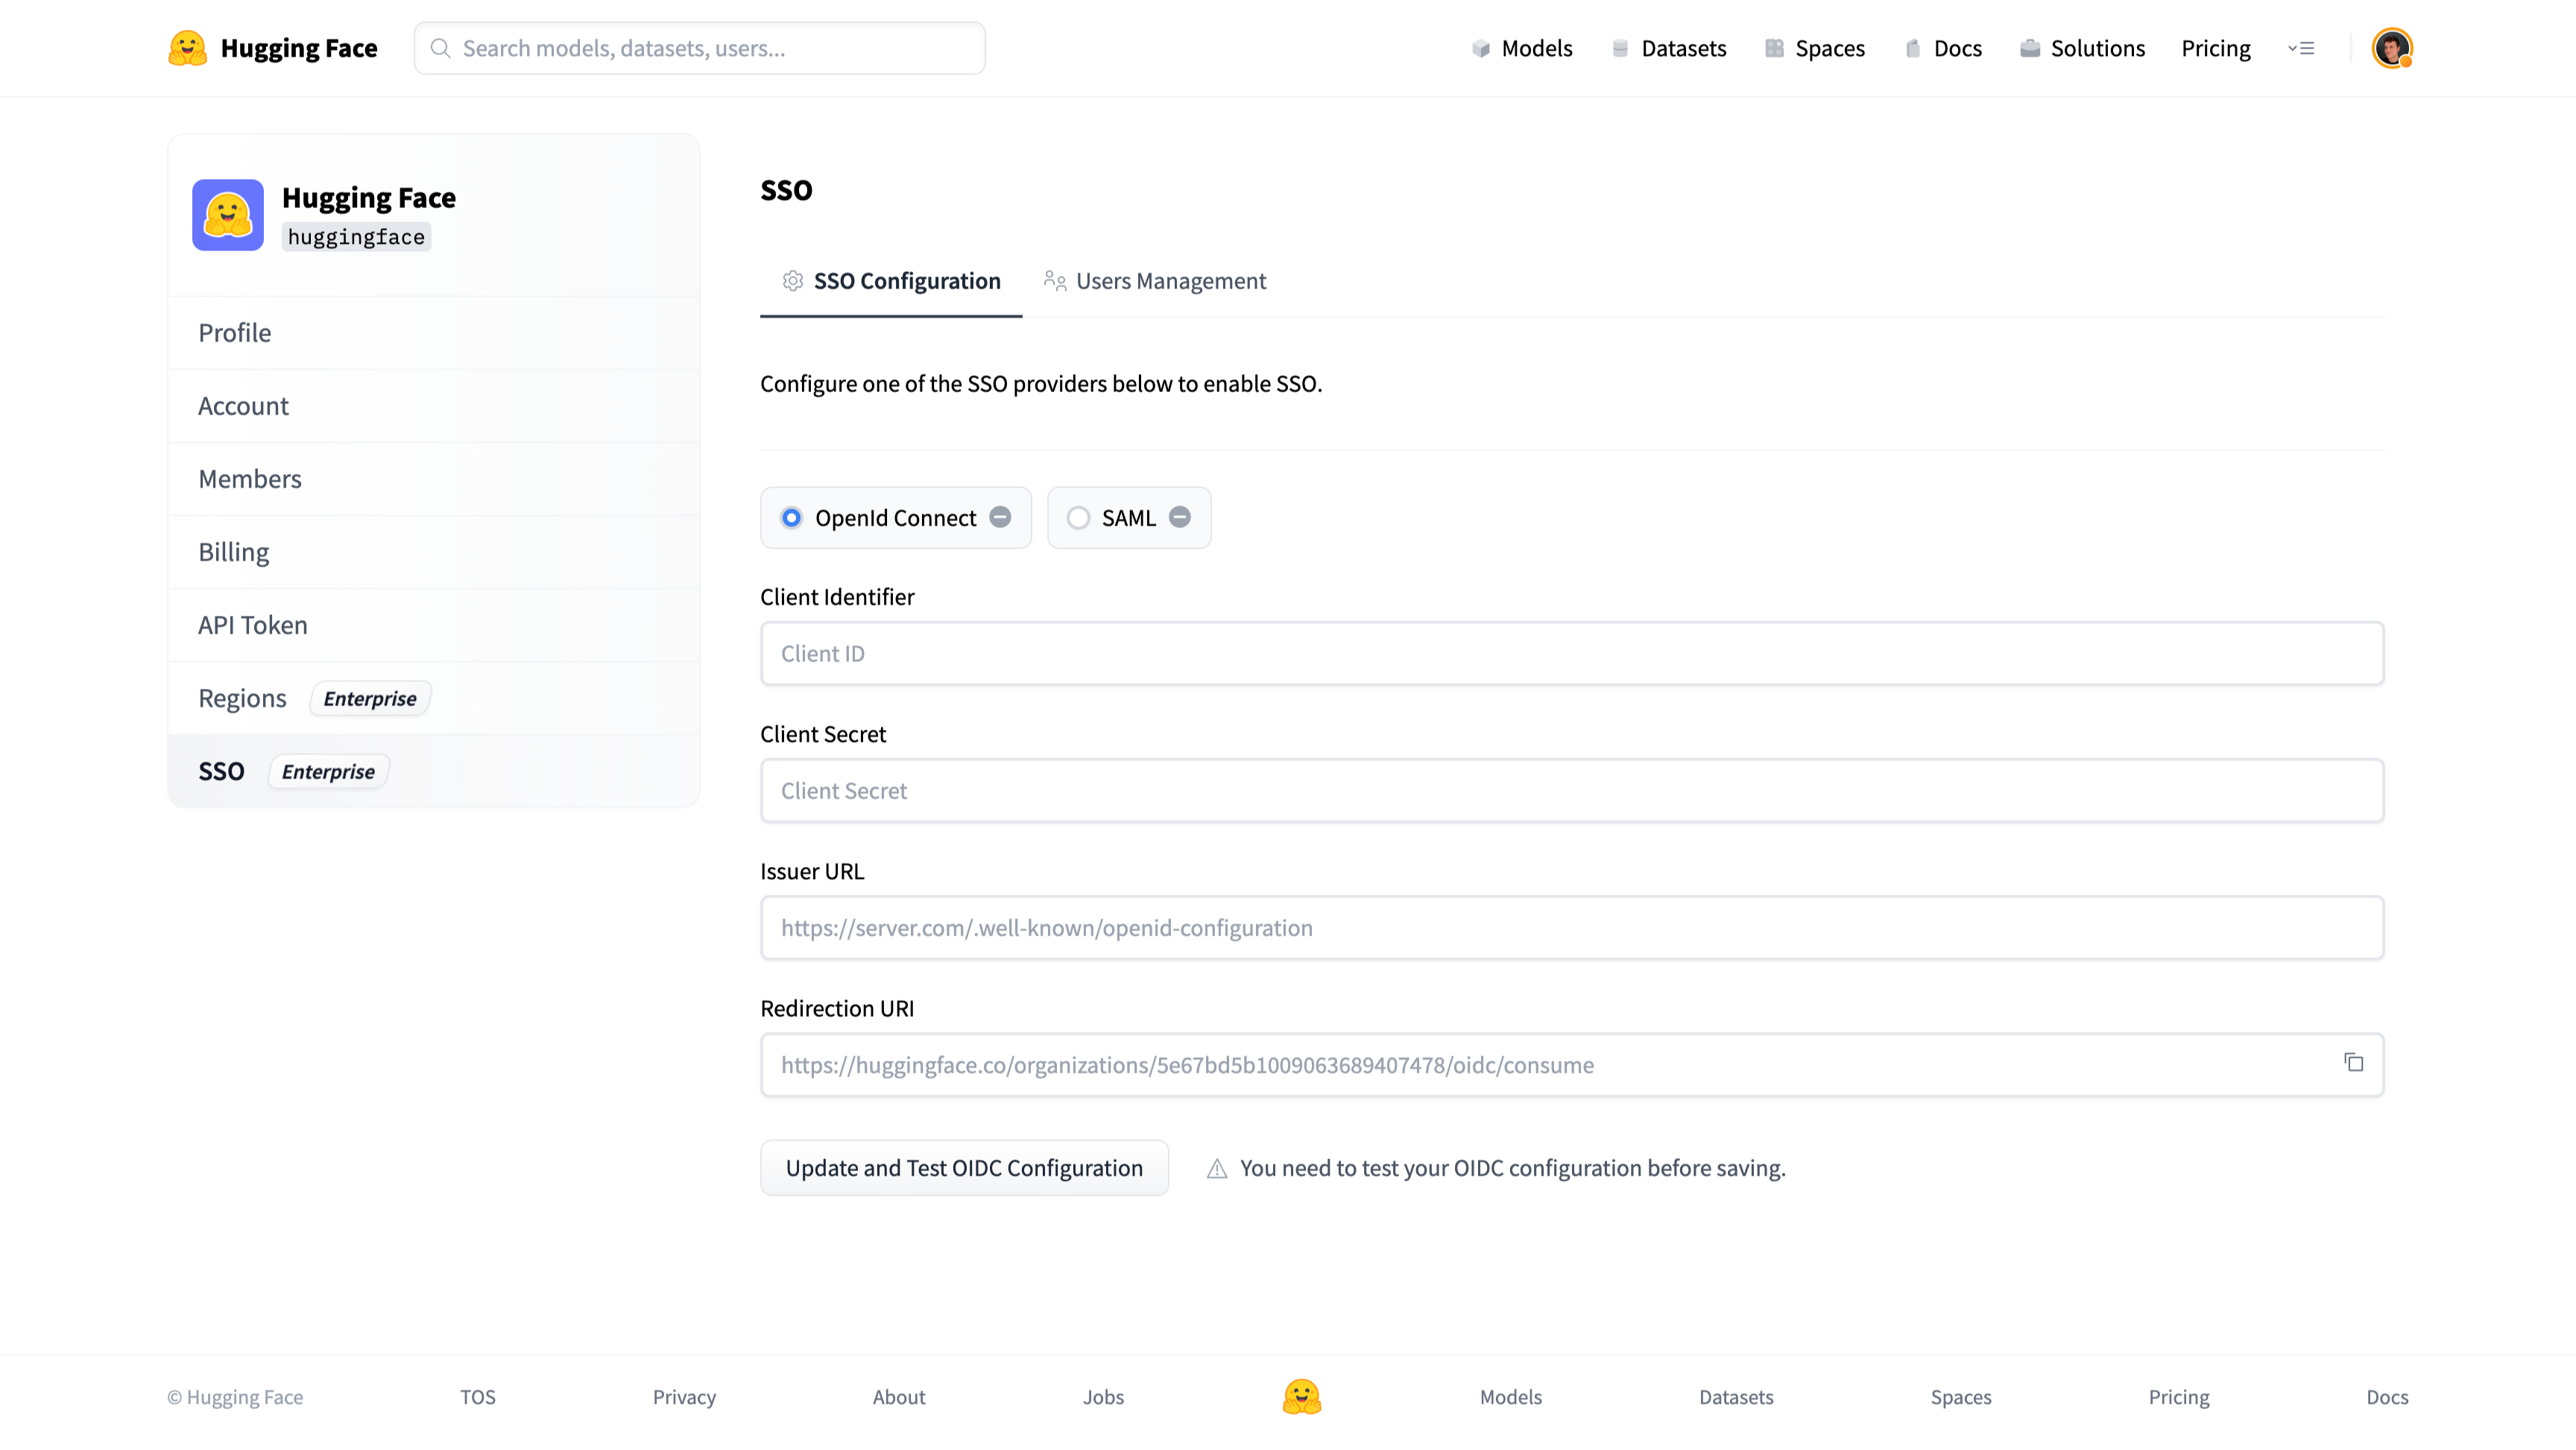This screenshot has height=1450, width=2576.
Task: Go to the API Token settings page
Action: click(253, 625)
